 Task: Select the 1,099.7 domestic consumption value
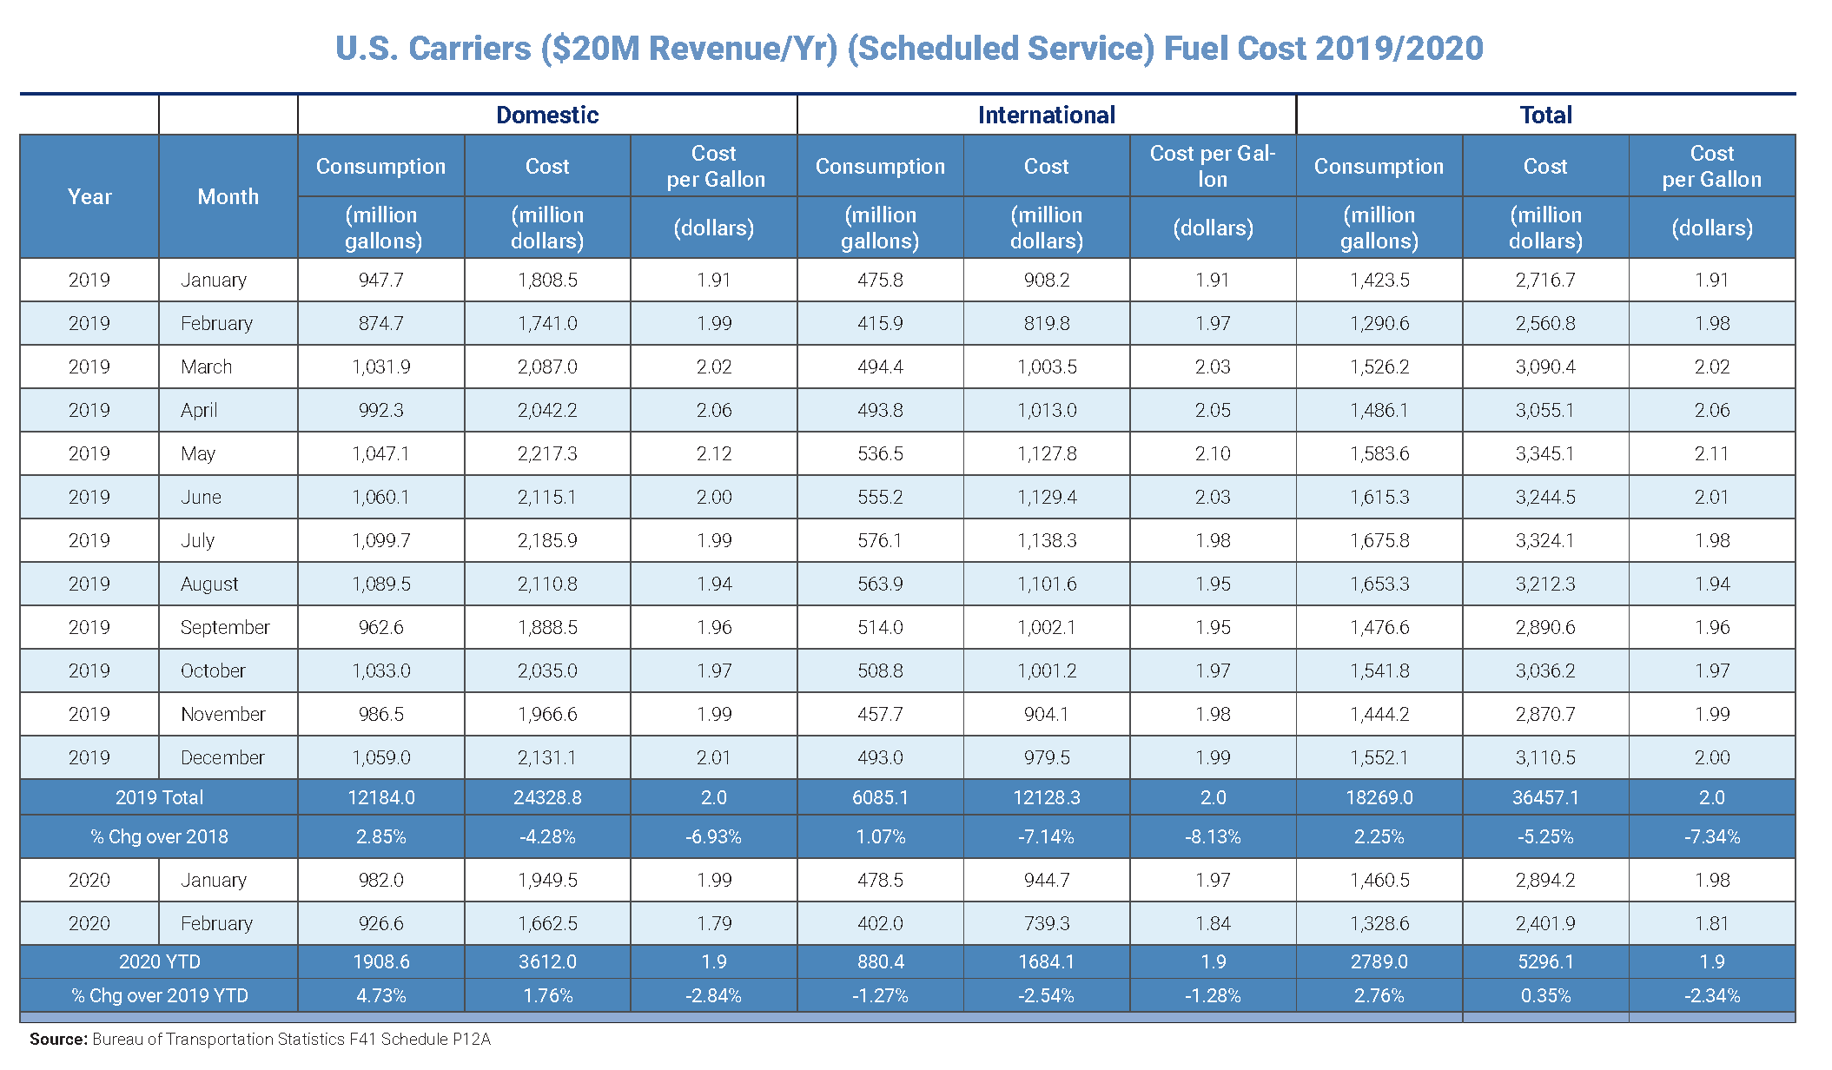pos(380,540)
